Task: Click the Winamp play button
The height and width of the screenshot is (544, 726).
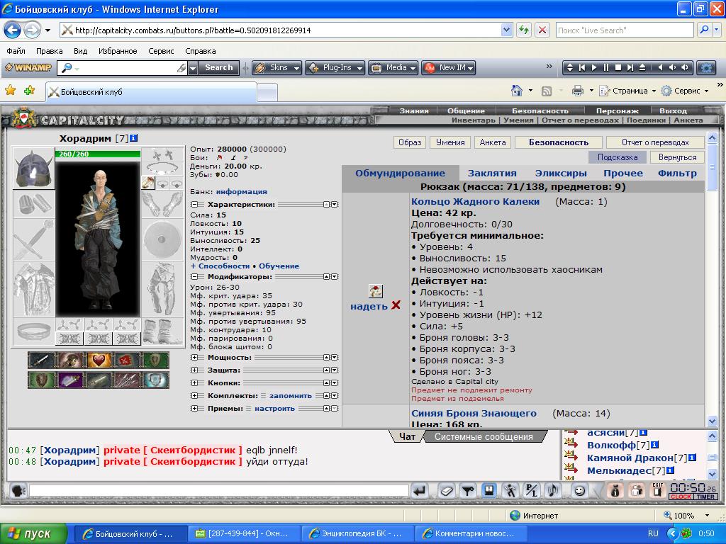Action: point(594,68)
